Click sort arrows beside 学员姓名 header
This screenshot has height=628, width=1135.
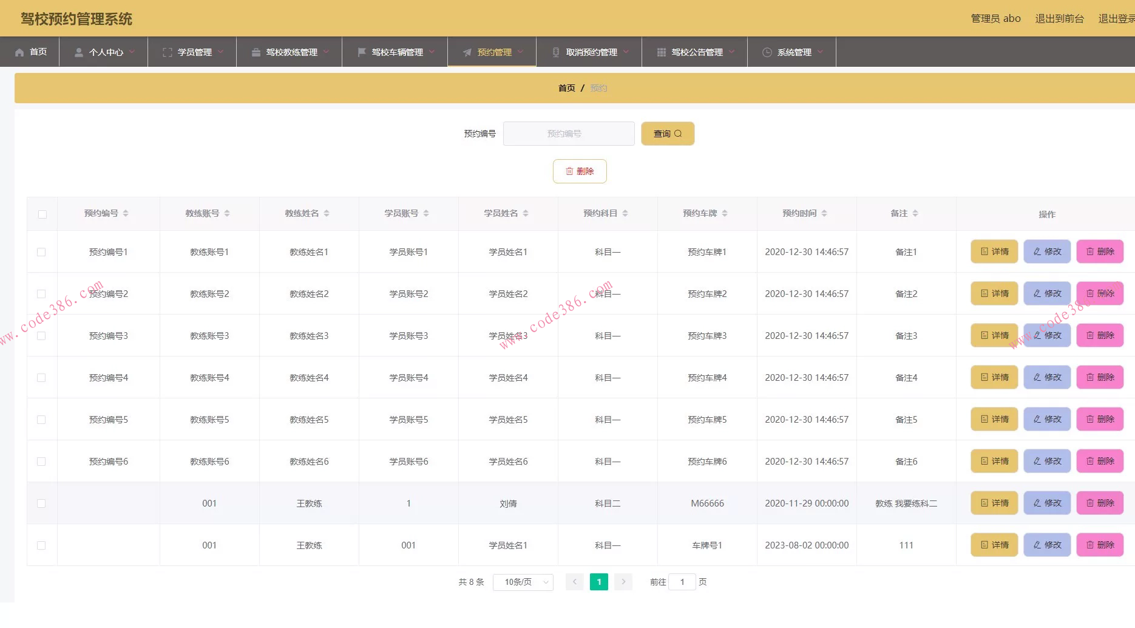pyautogui.click(x=526, y=213)
